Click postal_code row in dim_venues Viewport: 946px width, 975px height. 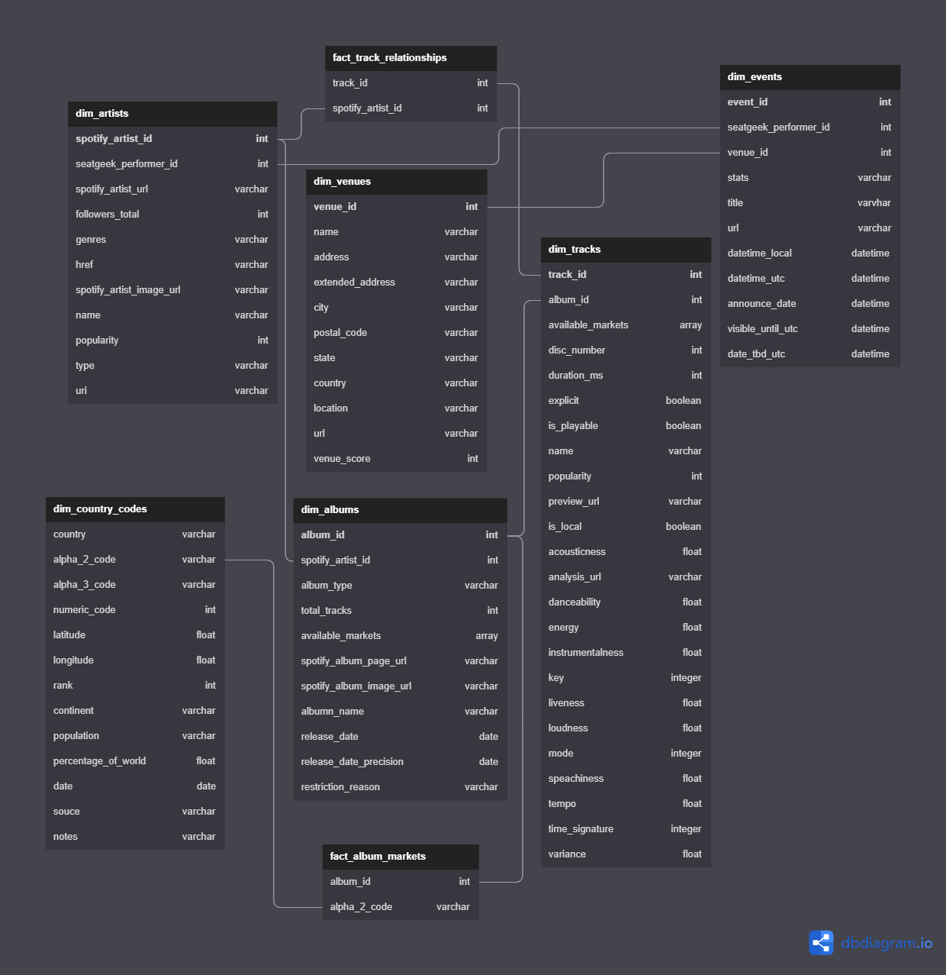[397, 333]
